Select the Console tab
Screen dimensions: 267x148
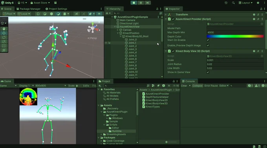tap(188, 81)
